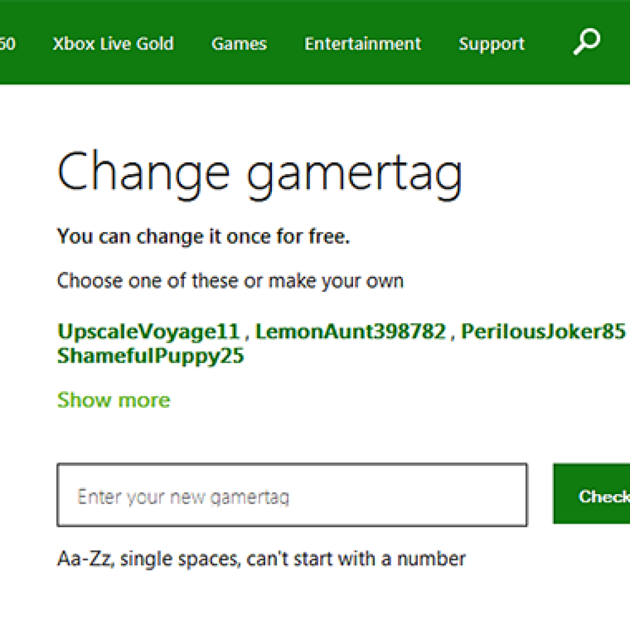Go to the Entertainment section
The height and width of the screenshot is (630, 630).
click(x=362, y=44)
